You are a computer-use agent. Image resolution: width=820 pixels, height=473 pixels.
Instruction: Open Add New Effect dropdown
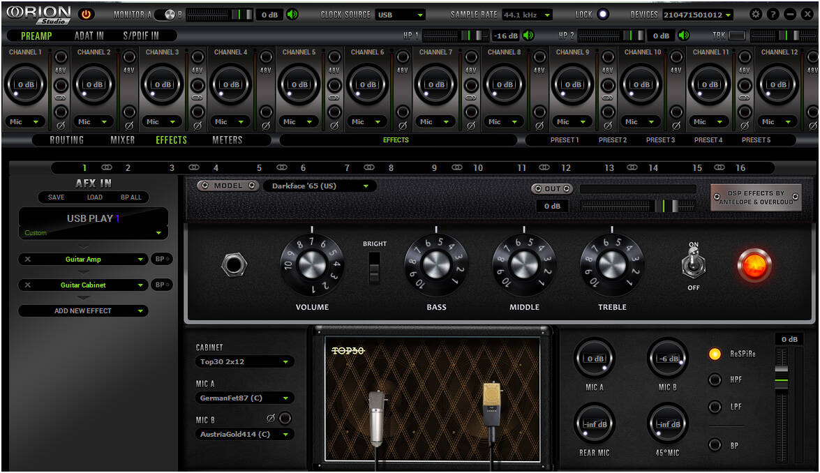click(x=83, y=311)
